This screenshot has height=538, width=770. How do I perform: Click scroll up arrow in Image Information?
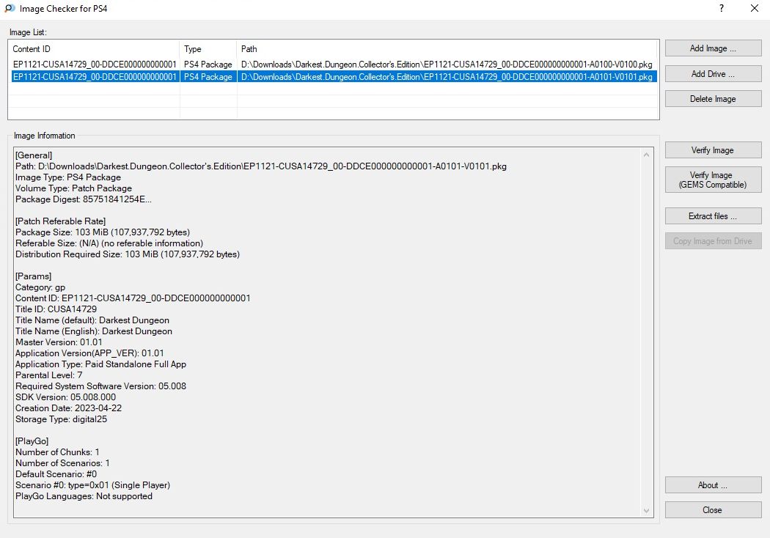point(646,155)
